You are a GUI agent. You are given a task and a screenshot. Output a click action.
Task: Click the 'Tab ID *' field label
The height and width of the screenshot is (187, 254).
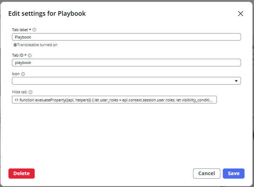click(19, 56)
